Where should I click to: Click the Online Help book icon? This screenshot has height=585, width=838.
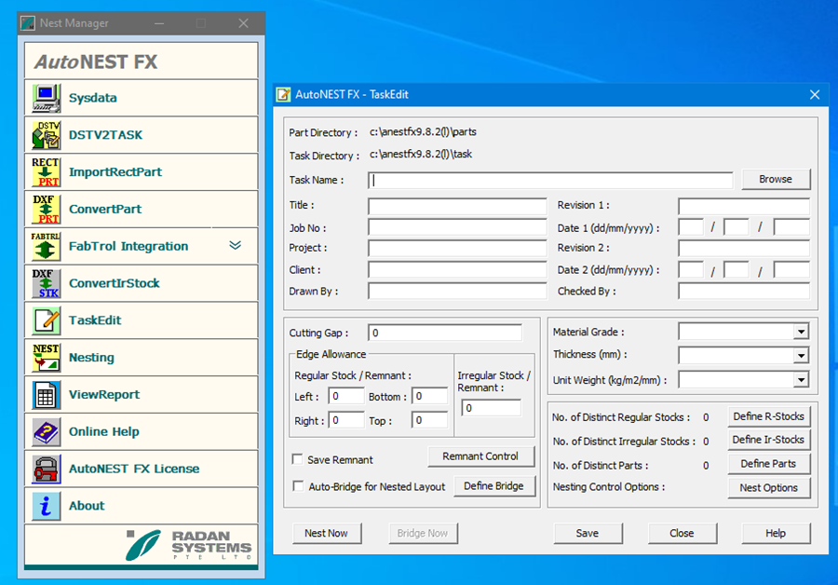point(46,431)
